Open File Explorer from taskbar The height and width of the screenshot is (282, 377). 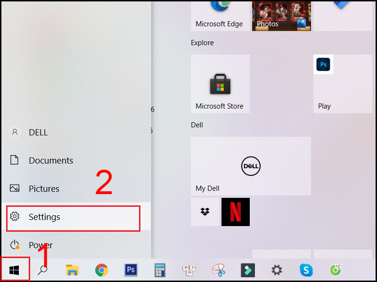(72, 270)
